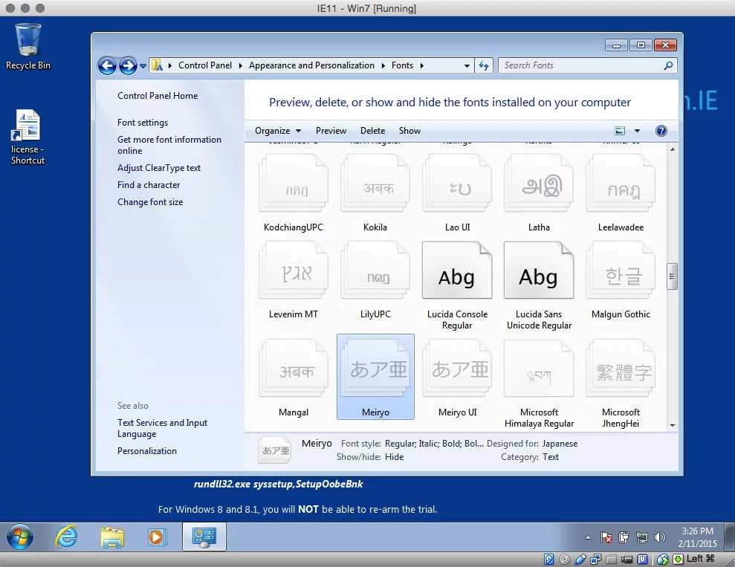
Task: Open the Recycle Bin desktop icon
Action: pos(27,47)
